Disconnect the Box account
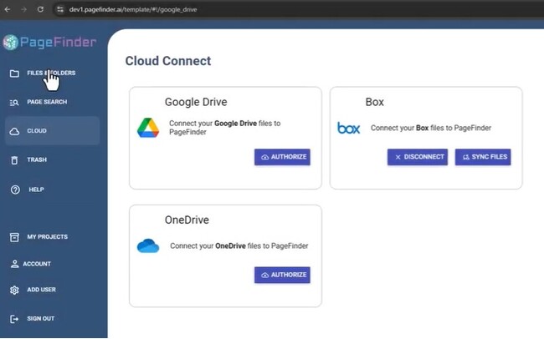 418,157
